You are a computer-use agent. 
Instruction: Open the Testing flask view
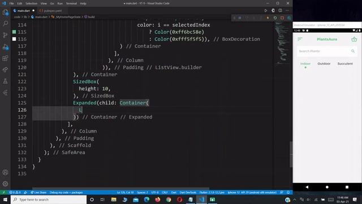click(x=5, y=81)
